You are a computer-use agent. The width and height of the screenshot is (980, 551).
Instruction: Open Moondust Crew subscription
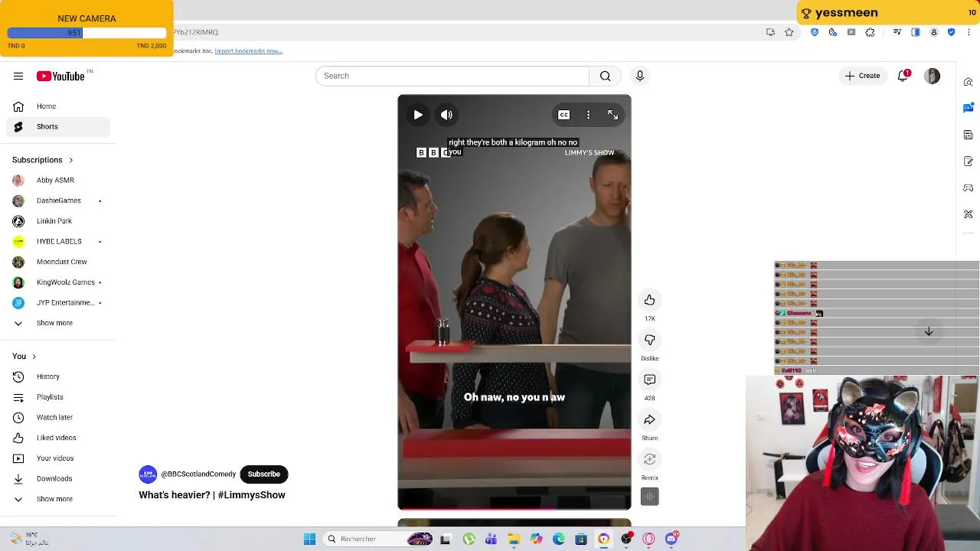pos(58,262)
